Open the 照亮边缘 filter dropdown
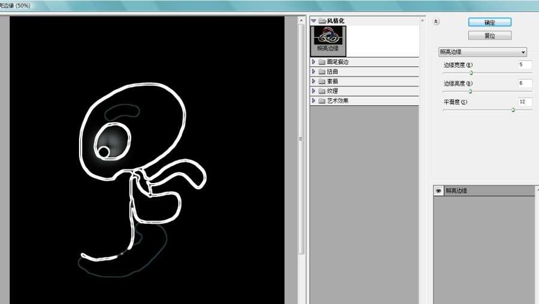The height and width of the screenshot is (304, 539). (x=483, y=52)
